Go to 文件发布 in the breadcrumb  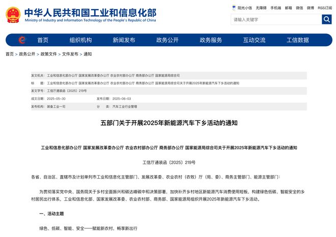click(x=70, y=54)
